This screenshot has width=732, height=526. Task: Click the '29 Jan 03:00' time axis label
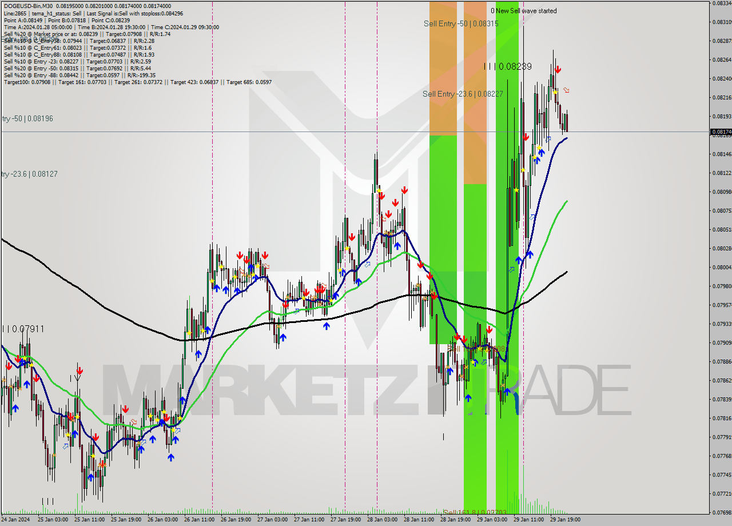[492, 520]
